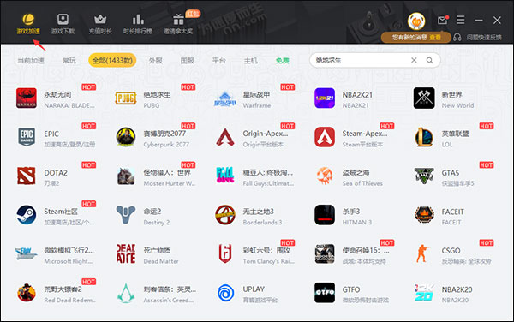The width and height of the screenshot is (514, 322).
Task: Select the EPIC Games store icon
Action: [x=27, y=137]
